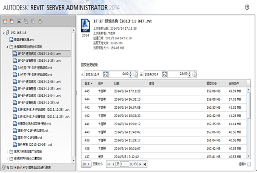Click the Copy toolbar icon
The image size is (257, 173).
(26, 21)
